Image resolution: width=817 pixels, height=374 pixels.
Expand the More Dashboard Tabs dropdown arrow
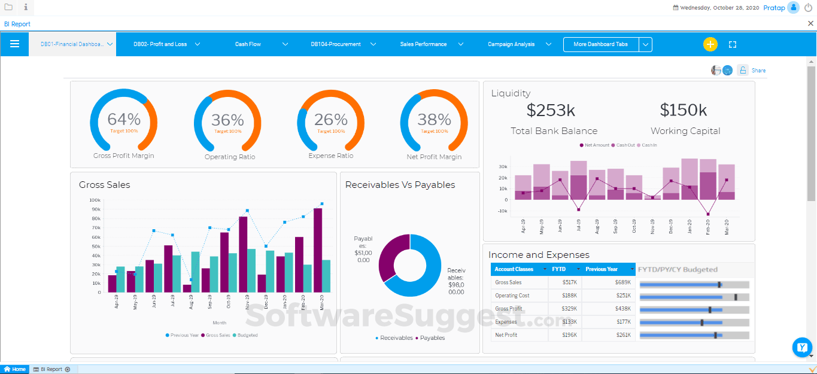point(645,44)
